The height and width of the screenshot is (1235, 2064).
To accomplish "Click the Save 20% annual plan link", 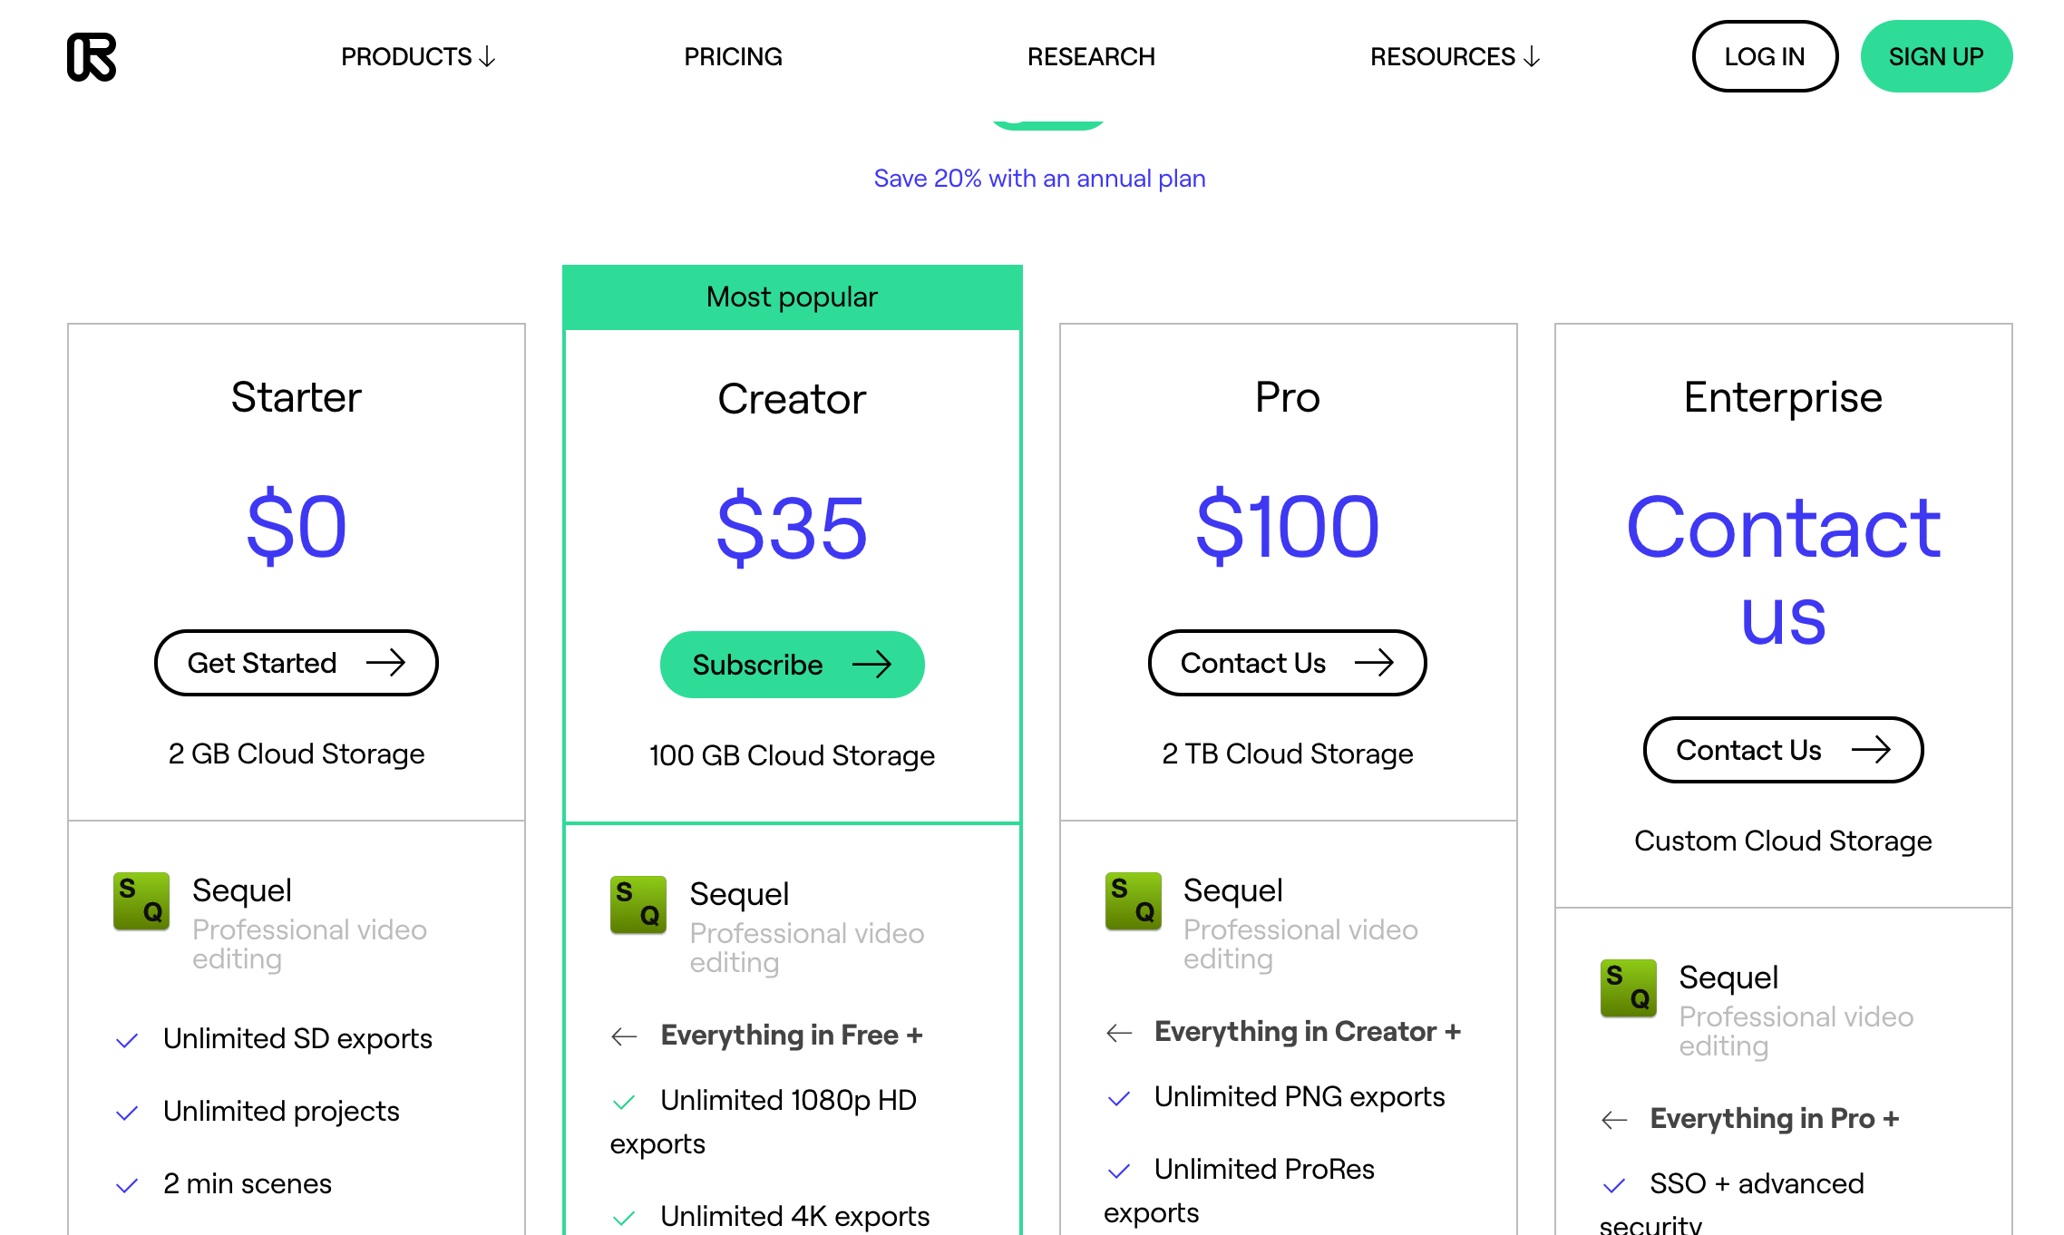I will (x=1039, y=179).
